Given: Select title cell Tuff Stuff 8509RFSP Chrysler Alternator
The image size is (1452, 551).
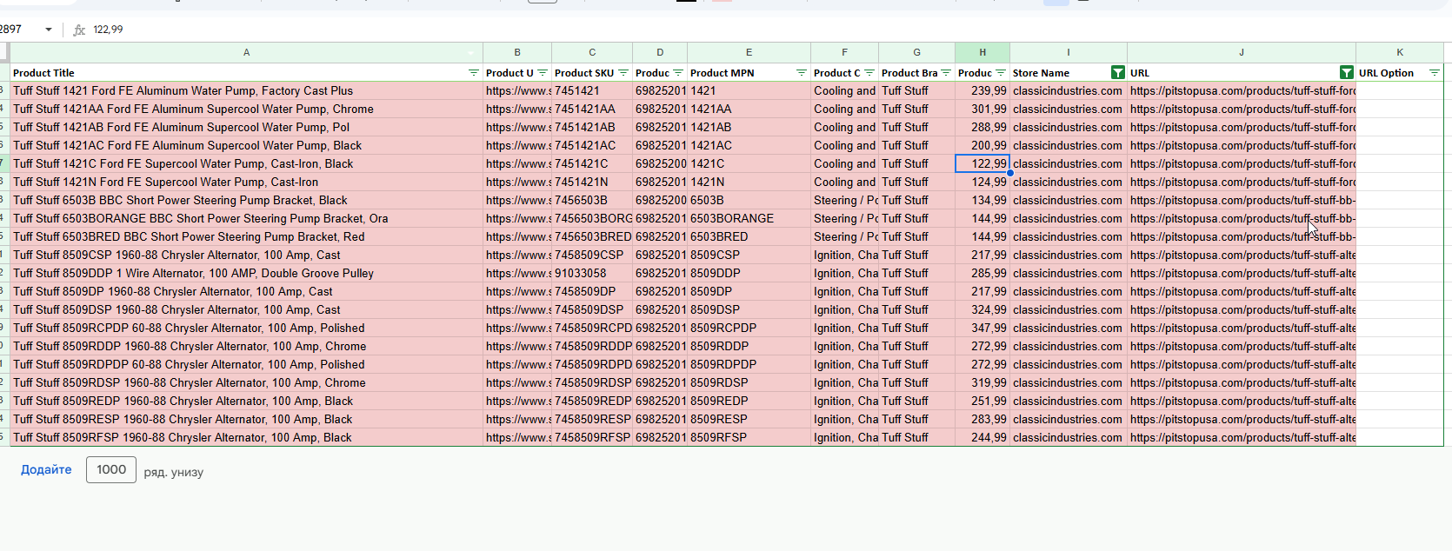Looking at the screenshot, I should (247, 437).
